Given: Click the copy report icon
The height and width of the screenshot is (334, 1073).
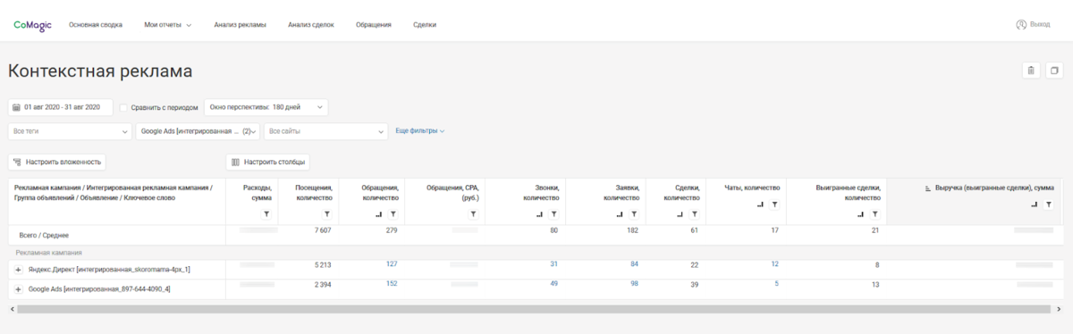Looking at the screenshot, I should 1053,71.
